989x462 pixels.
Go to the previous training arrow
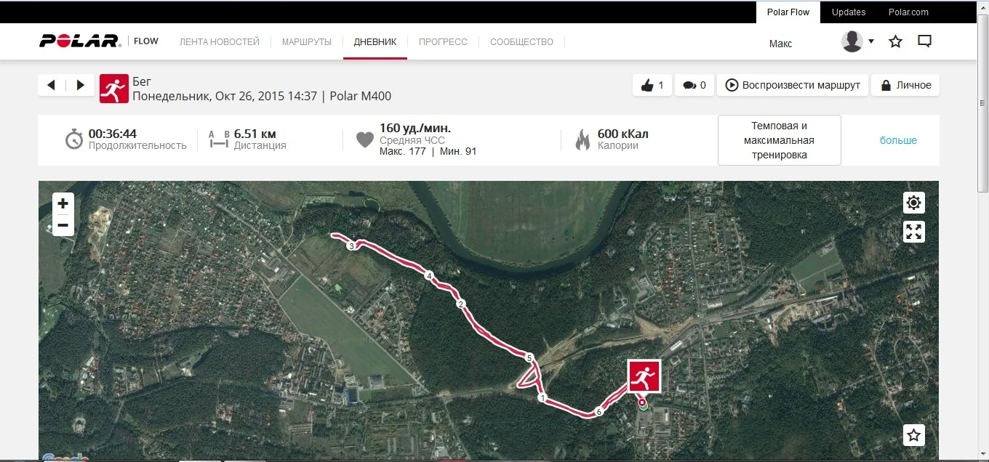tap(51, 85)
